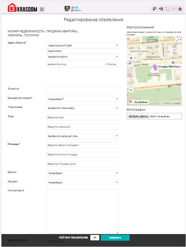Click the 'сохранить' save button
Image resolution: width=186 pixels, height=247 pixels.
115,238
